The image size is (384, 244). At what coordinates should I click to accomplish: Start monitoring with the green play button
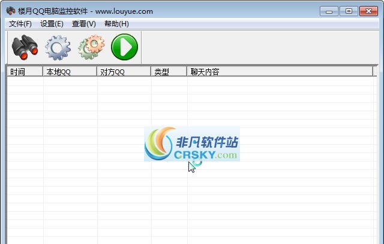click(124, 47)
